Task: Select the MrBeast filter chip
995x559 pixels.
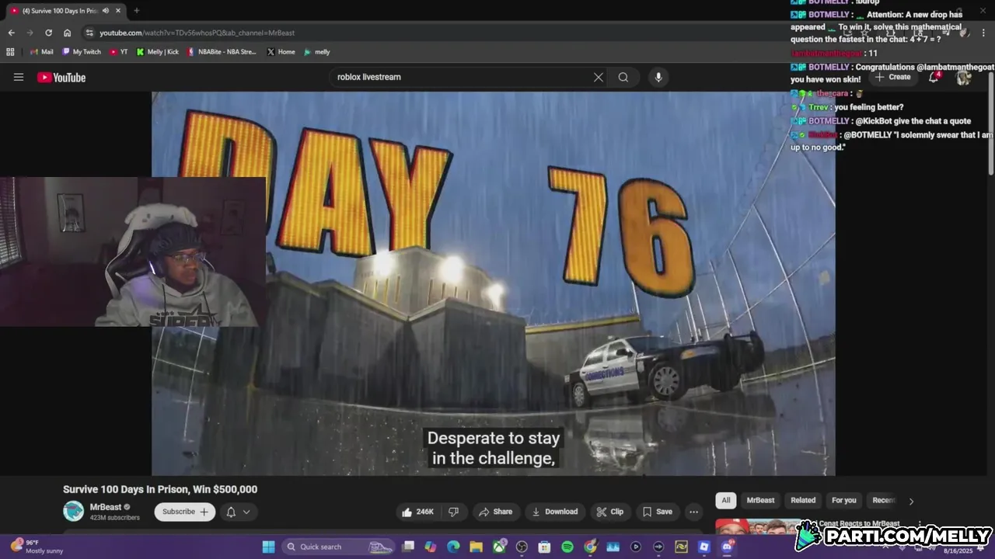Action: 760,500
